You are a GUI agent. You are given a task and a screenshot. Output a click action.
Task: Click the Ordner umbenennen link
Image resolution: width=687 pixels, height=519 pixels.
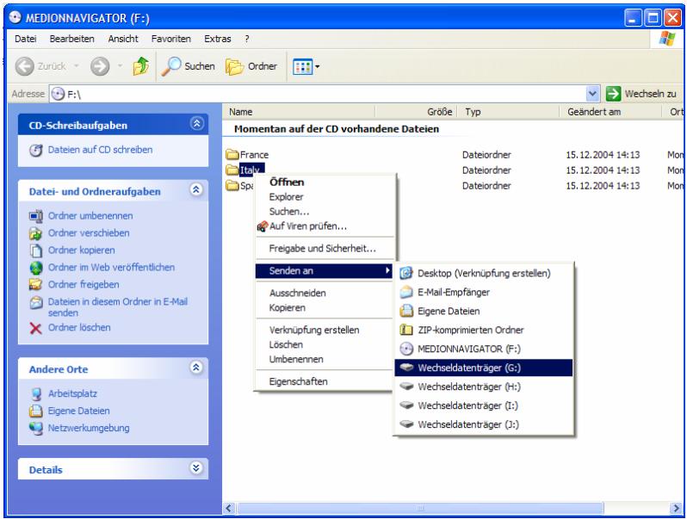pos(90,216)
